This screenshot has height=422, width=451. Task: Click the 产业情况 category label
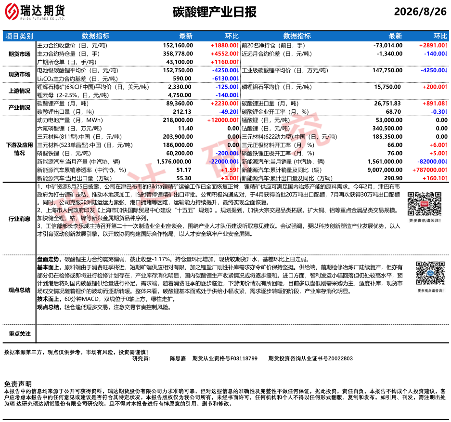[x=19, y=107]
